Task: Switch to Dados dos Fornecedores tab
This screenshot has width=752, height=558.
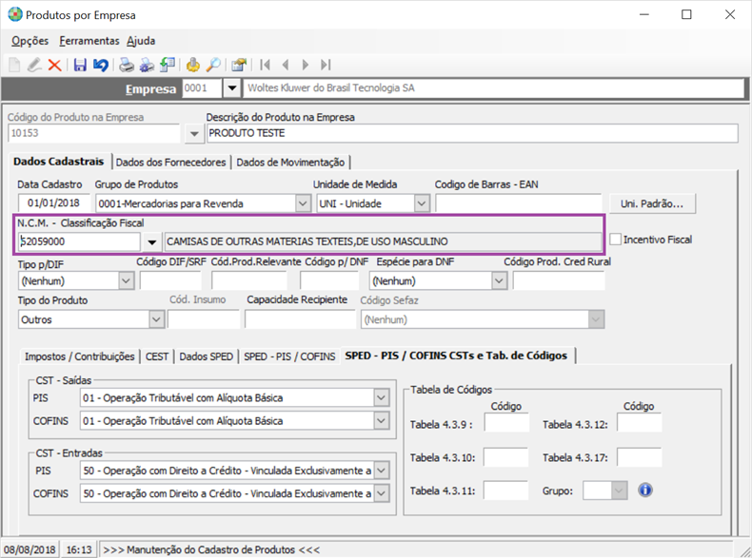Action: pos(171,162)
